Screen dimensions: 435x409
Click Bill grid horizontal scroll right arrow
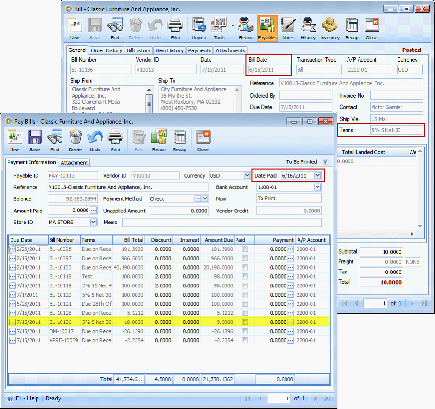(412, 234)
